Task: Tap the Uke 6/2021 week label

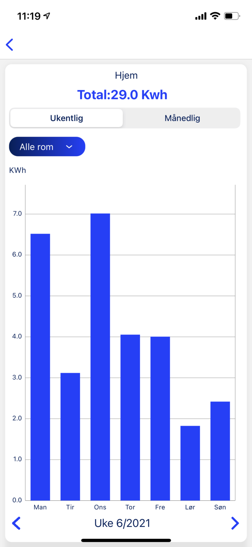Action: coord(122,523)
